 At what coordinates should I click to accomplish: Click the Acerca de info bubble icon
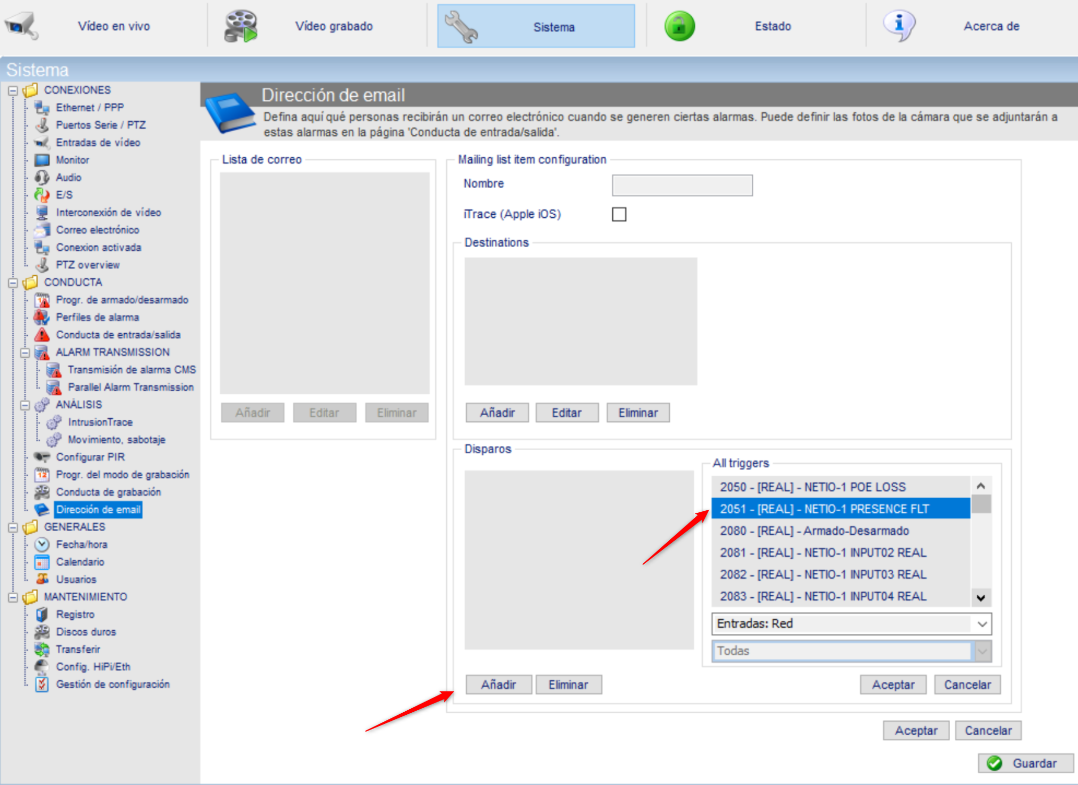pos(899,26)
